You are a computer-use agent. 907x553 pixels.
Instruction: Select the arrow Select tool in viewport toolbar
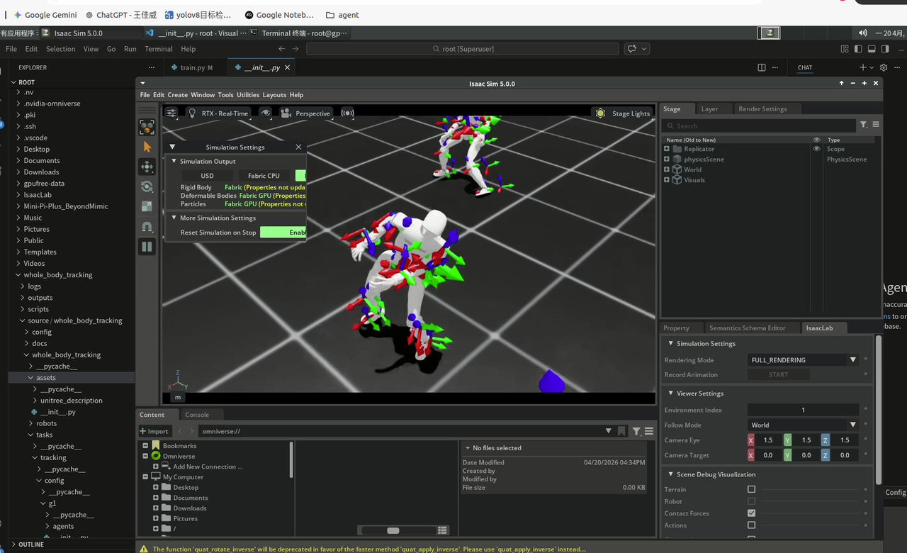point(147,147)
